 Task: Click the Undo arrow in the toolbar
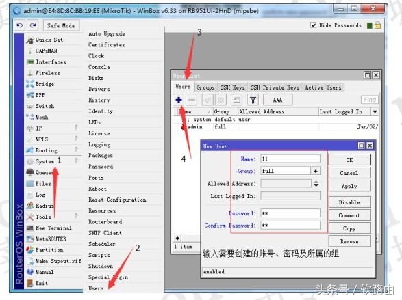click(19, 25)
